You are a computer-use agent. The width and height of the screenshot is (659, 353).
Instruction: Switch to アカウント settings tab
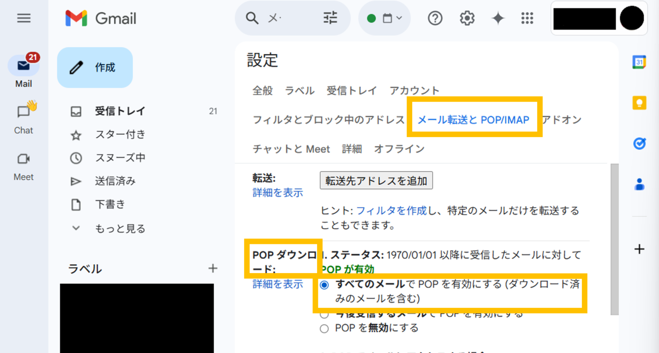(x=414, y=91)
